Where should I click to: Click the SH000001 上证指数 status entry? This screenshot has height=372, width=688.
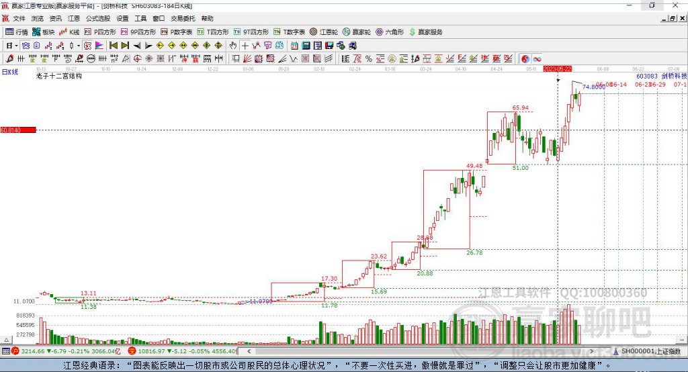[x=647, y=351]
